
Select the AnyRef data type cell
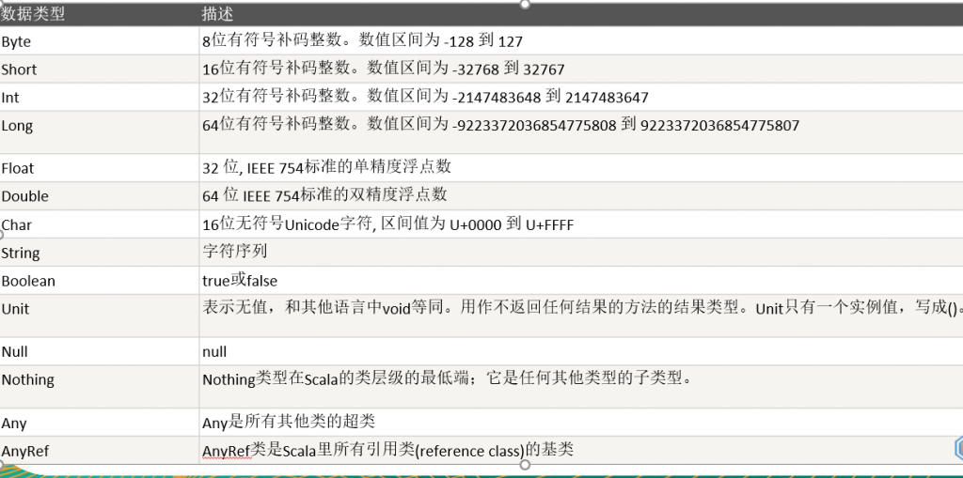tap(100, 451)
